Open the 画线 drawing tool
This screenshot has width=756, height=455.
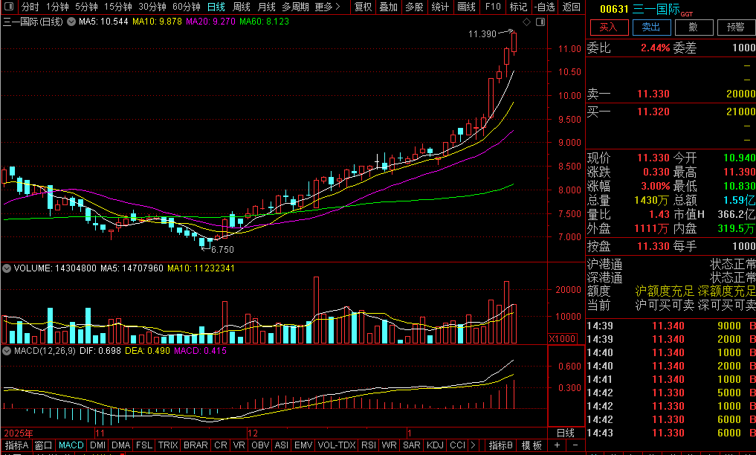coord(466,7)
